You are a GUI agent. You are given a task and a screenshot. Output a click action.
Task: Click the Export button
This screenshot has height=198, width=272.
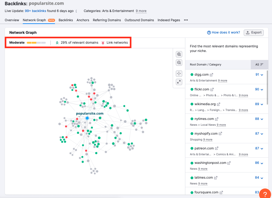(253, 33)
